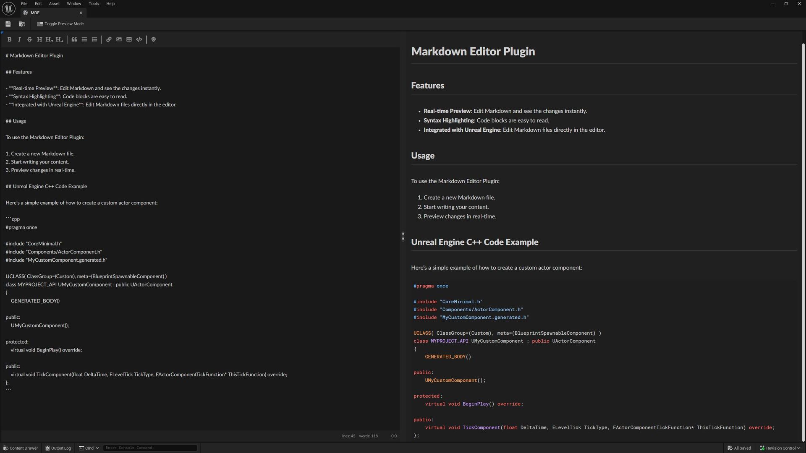Click the italic formatting icon
Viewport: 806px width, 453px height.
(19, 39)
